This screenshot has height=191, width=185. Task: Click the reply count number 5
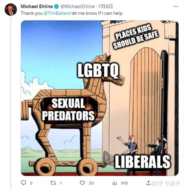coord(31,183)
